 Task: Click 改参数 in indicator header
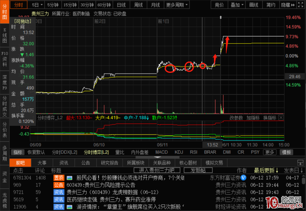(236, 118)
